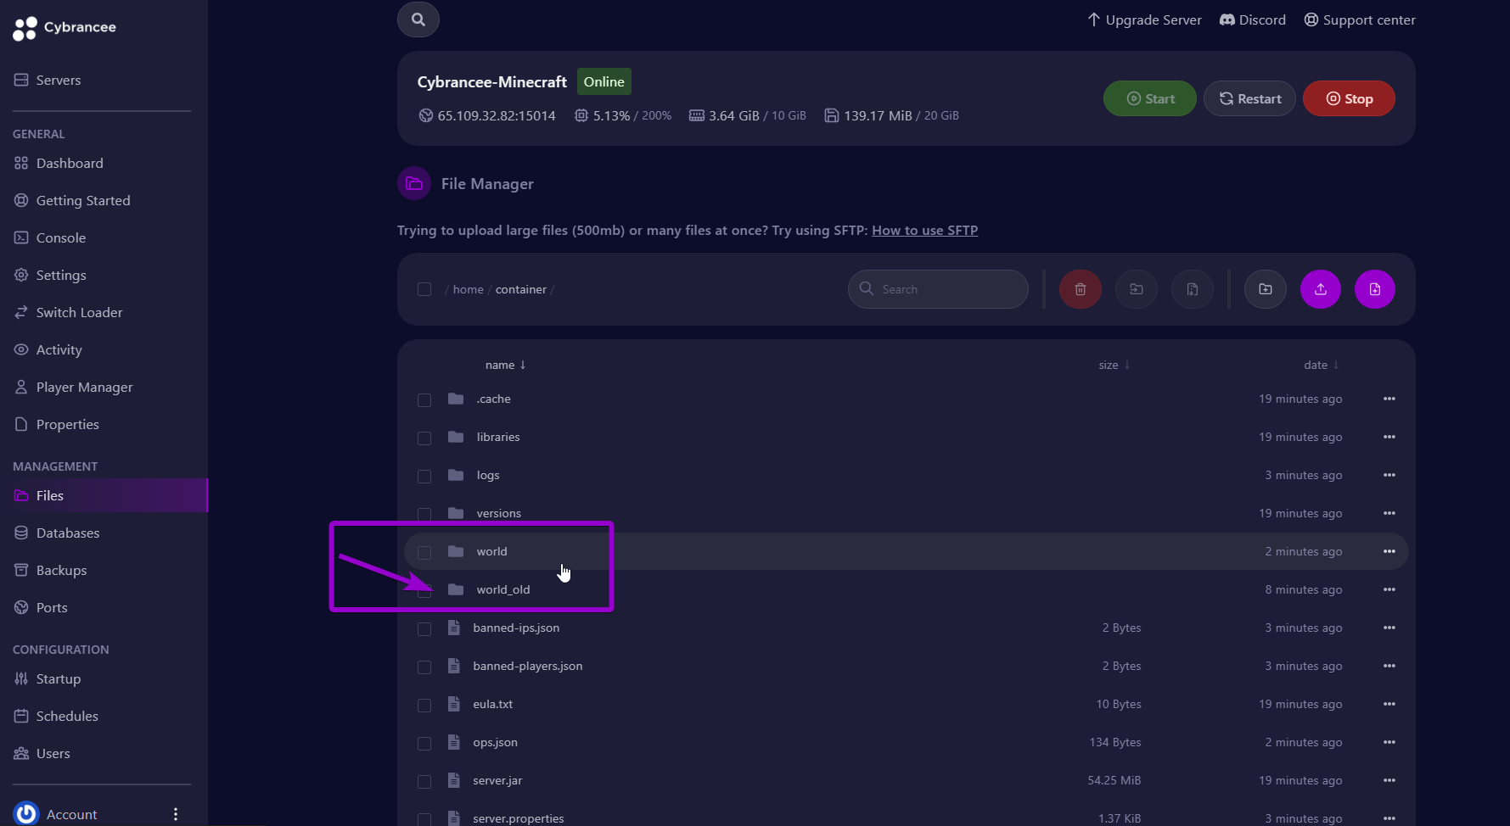1510x826 pixels.
Task: Switch to the Console section
Action: click(60, 237)
